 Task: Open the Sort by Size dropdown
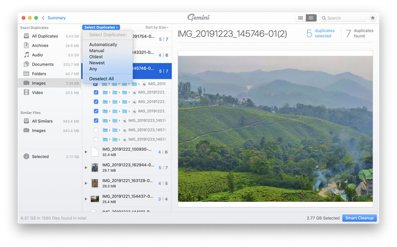point(156,27)
